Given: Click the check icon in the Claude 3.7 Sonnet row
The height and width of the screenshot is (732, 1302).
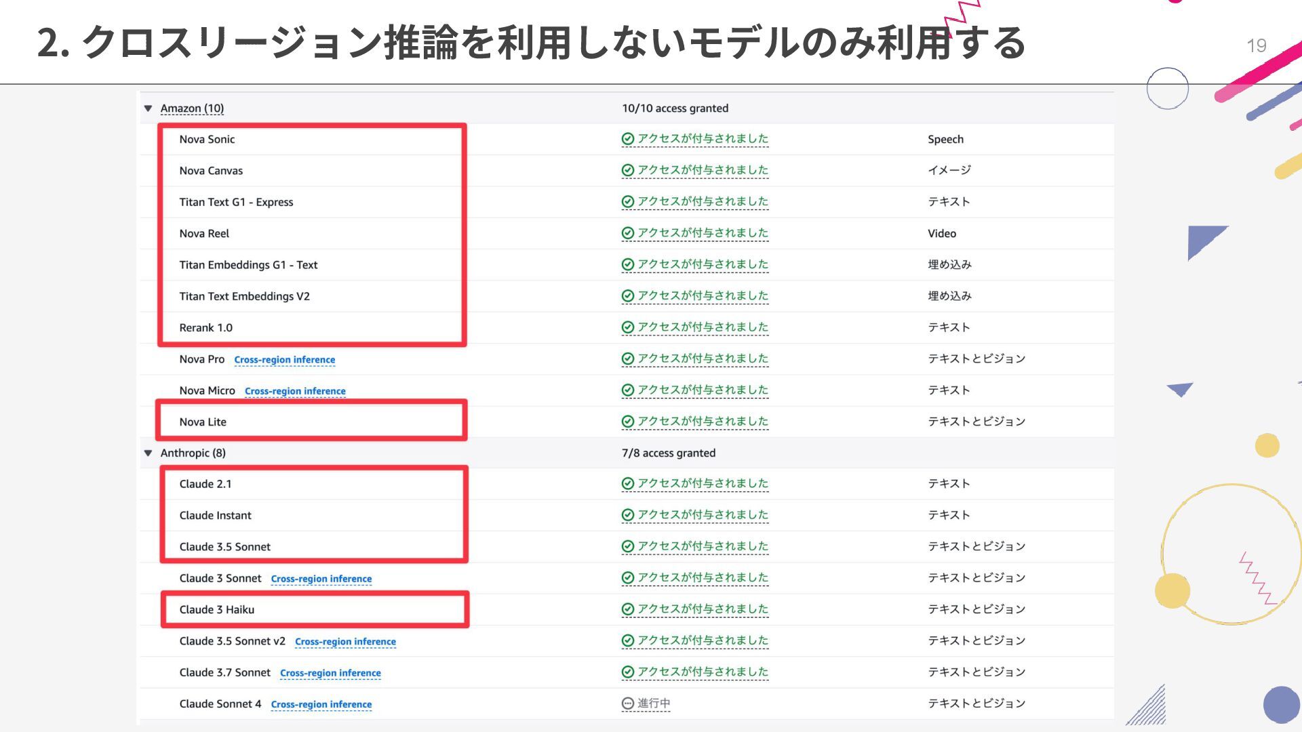Looking at the screenshot, I should 628,672.
